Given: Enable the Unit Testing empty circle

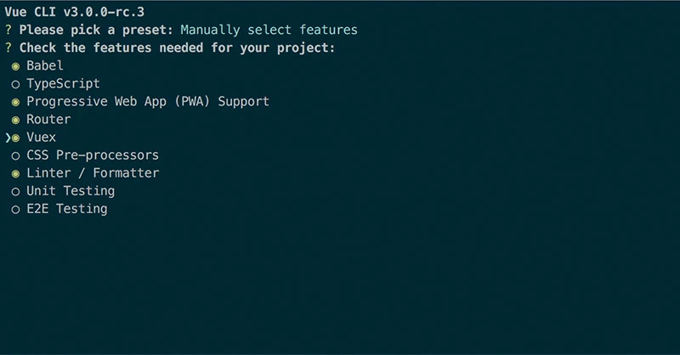Looking at the screenshot, I should [15, 191].
